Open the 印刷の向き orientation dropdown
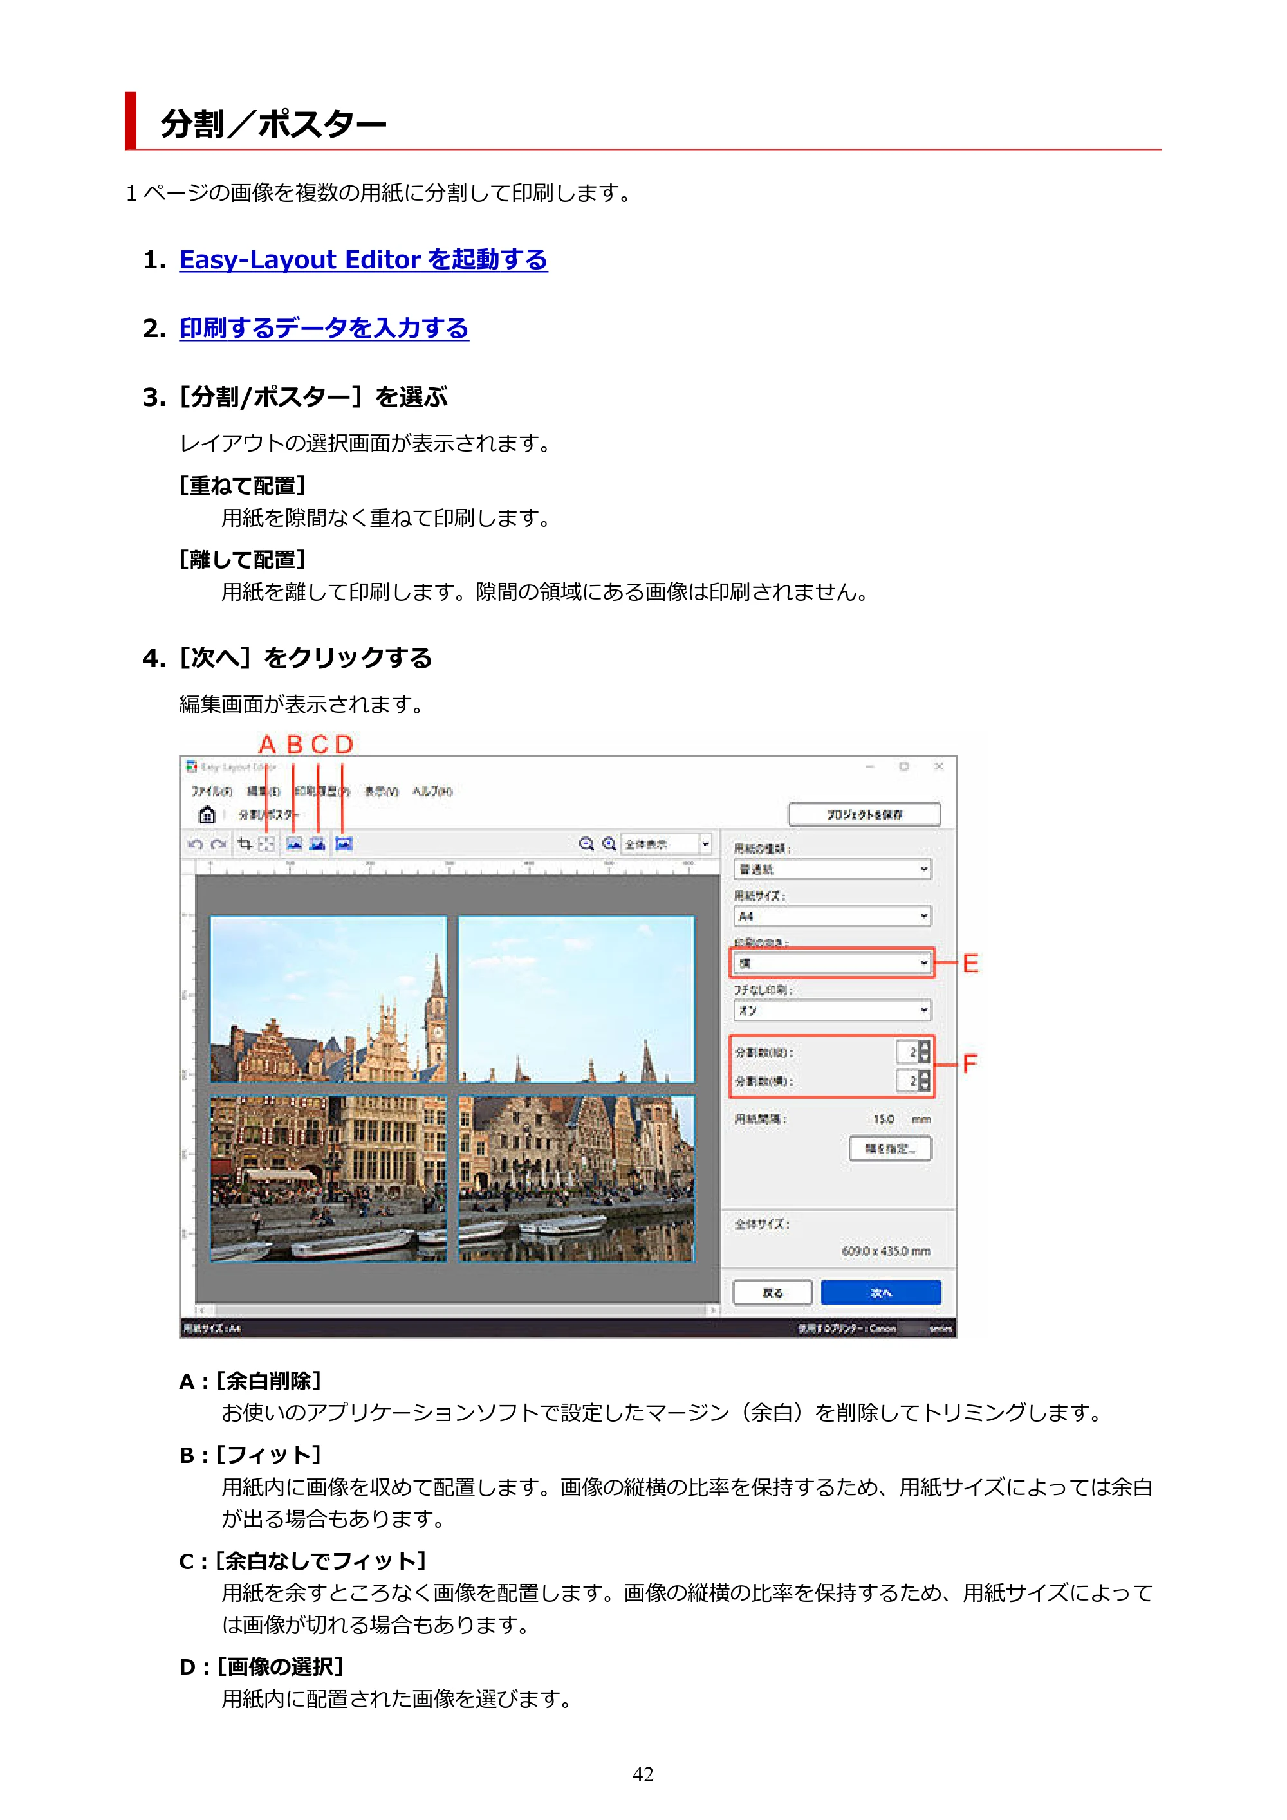The image size is (1287, 1820). pos(832,963)
